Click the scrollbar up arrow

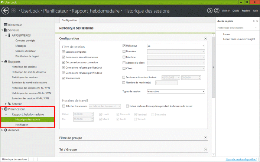(214, 35)
